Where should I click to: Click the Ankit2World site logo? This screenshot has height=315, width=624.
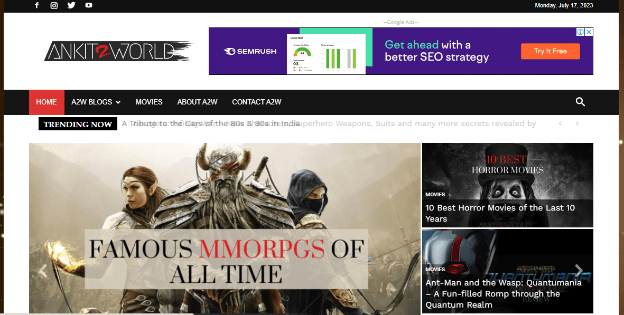(x=118, y=51)
